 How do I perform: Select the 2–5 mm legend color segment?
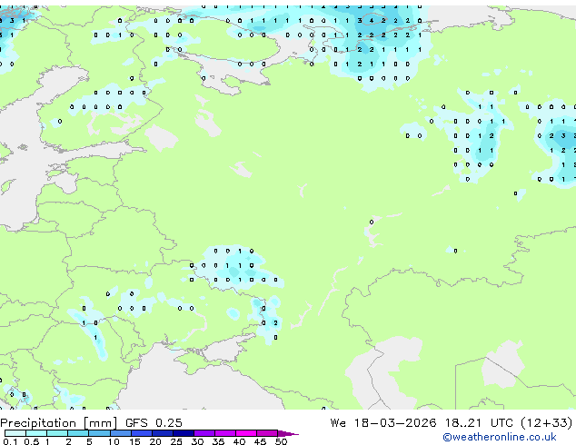tap(78, 433)
